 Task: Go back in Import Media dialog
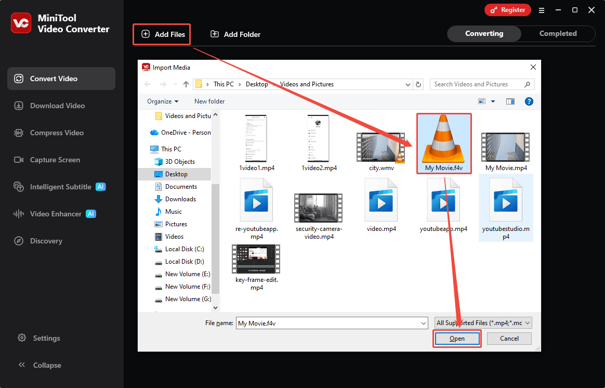coord(148,84)
